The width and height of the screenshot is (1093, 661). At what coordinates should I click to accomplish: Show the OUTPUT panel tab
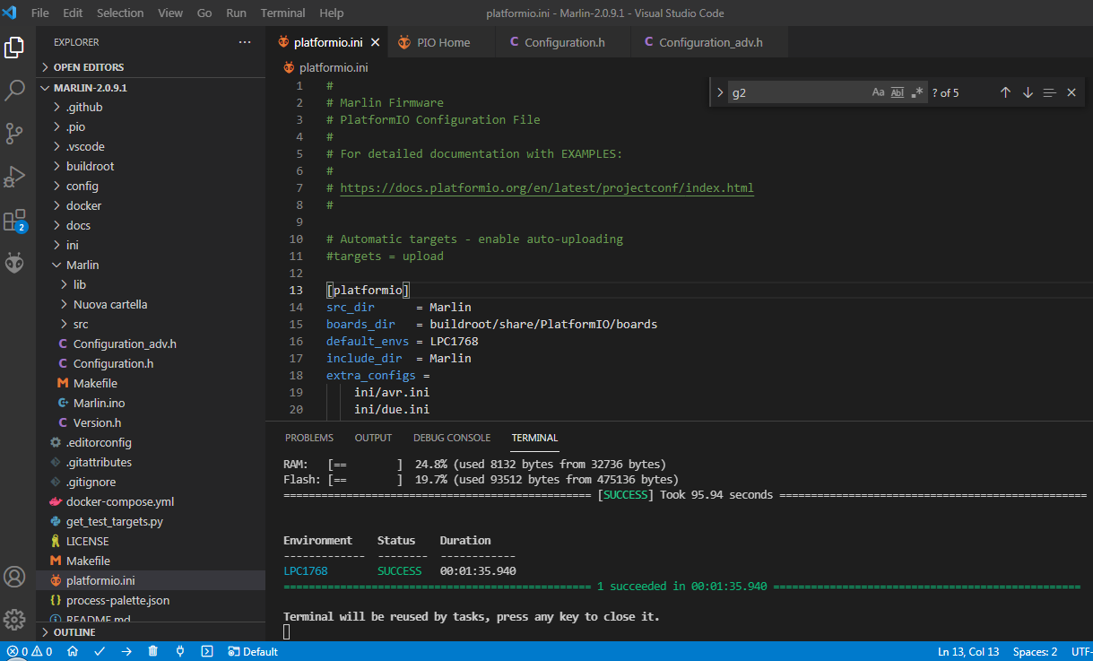pyautogui.click(x=373, y=438)
